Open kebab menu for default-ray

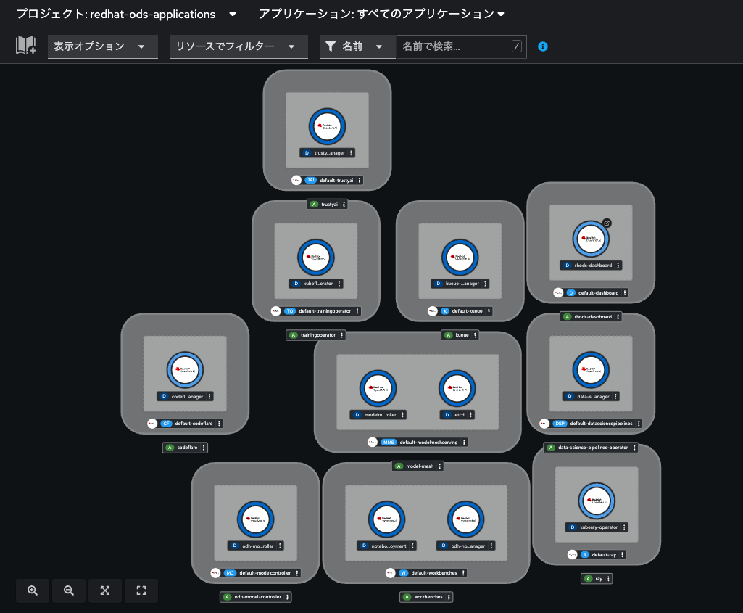click(622, 555)
